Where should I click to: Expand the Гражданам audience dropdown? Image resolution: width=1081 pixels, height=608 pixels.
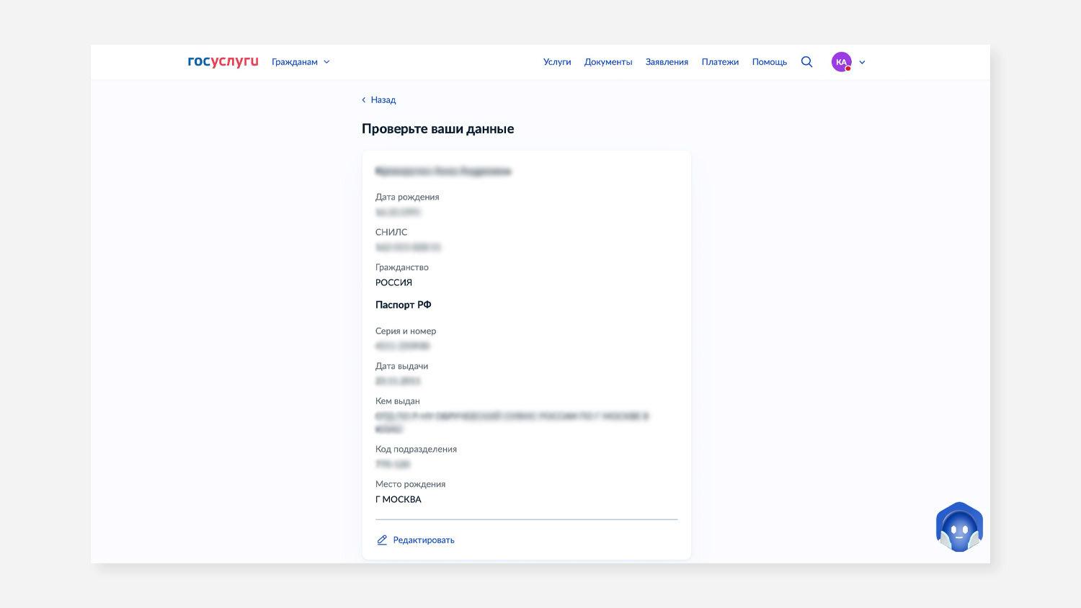(x=295, y=62)
